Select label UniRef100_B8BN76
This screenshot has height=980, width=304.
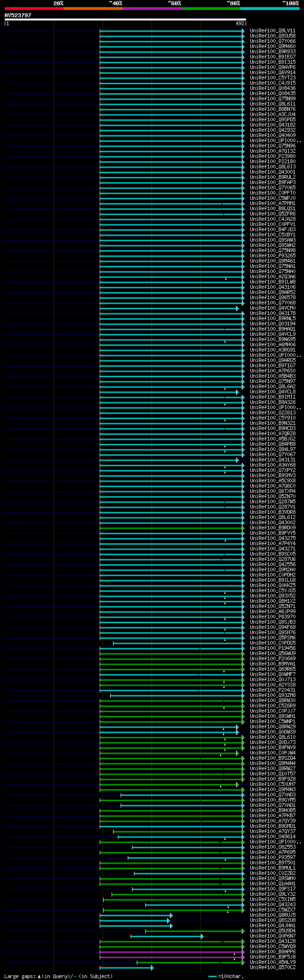pyautogui.click(x=273, y=109)
